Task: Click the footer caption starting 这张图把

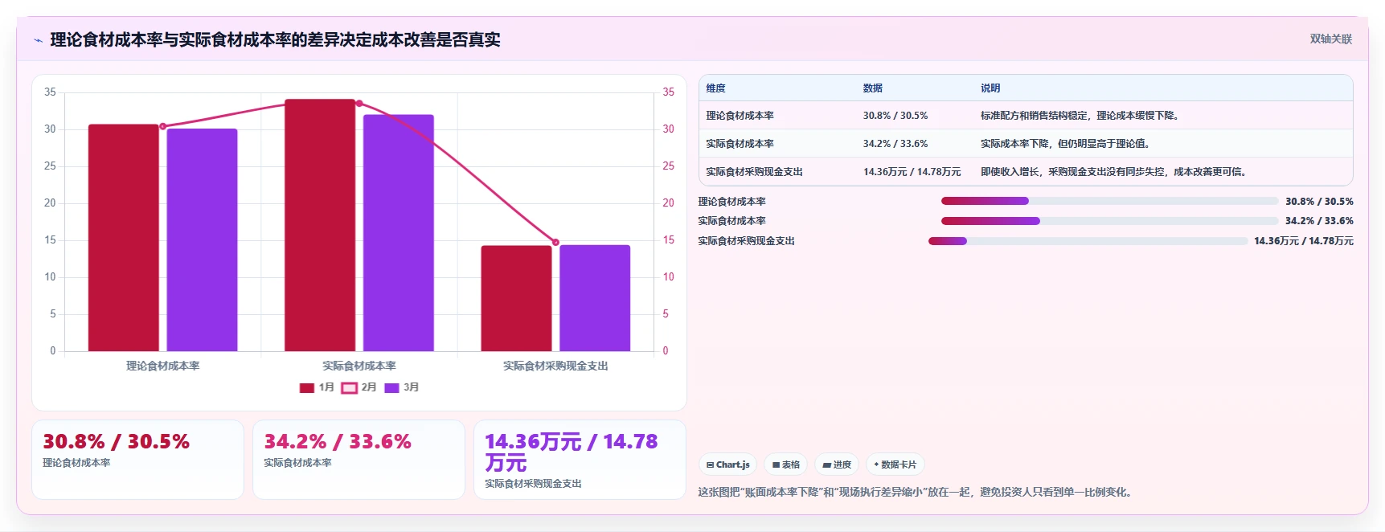Action: (x=916, y=492)
